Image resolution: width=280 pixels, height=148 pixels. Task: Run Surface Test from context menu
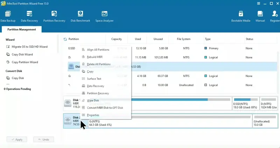pos(106,79)
